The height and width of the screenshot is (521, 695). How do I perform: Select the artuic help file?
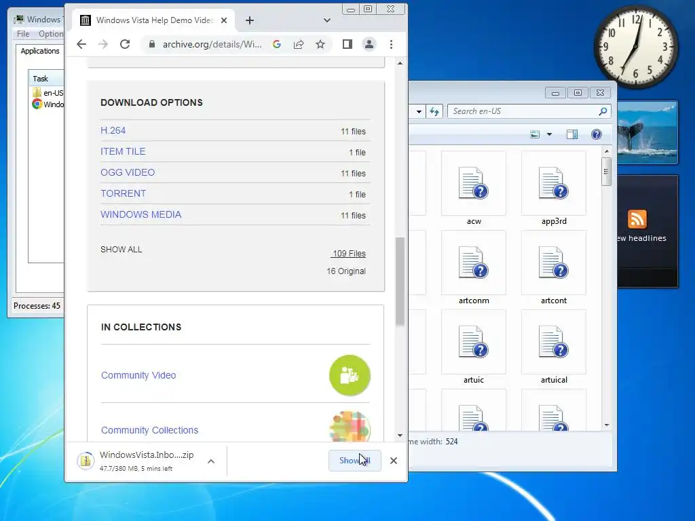coord(474,347)
